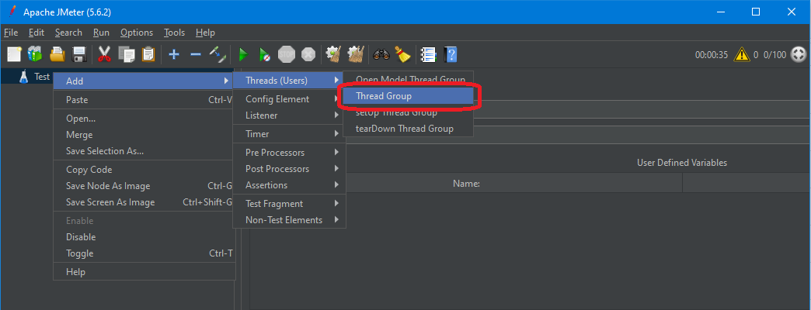
Task: Select Open... in context menu
Action: (144, 119)
